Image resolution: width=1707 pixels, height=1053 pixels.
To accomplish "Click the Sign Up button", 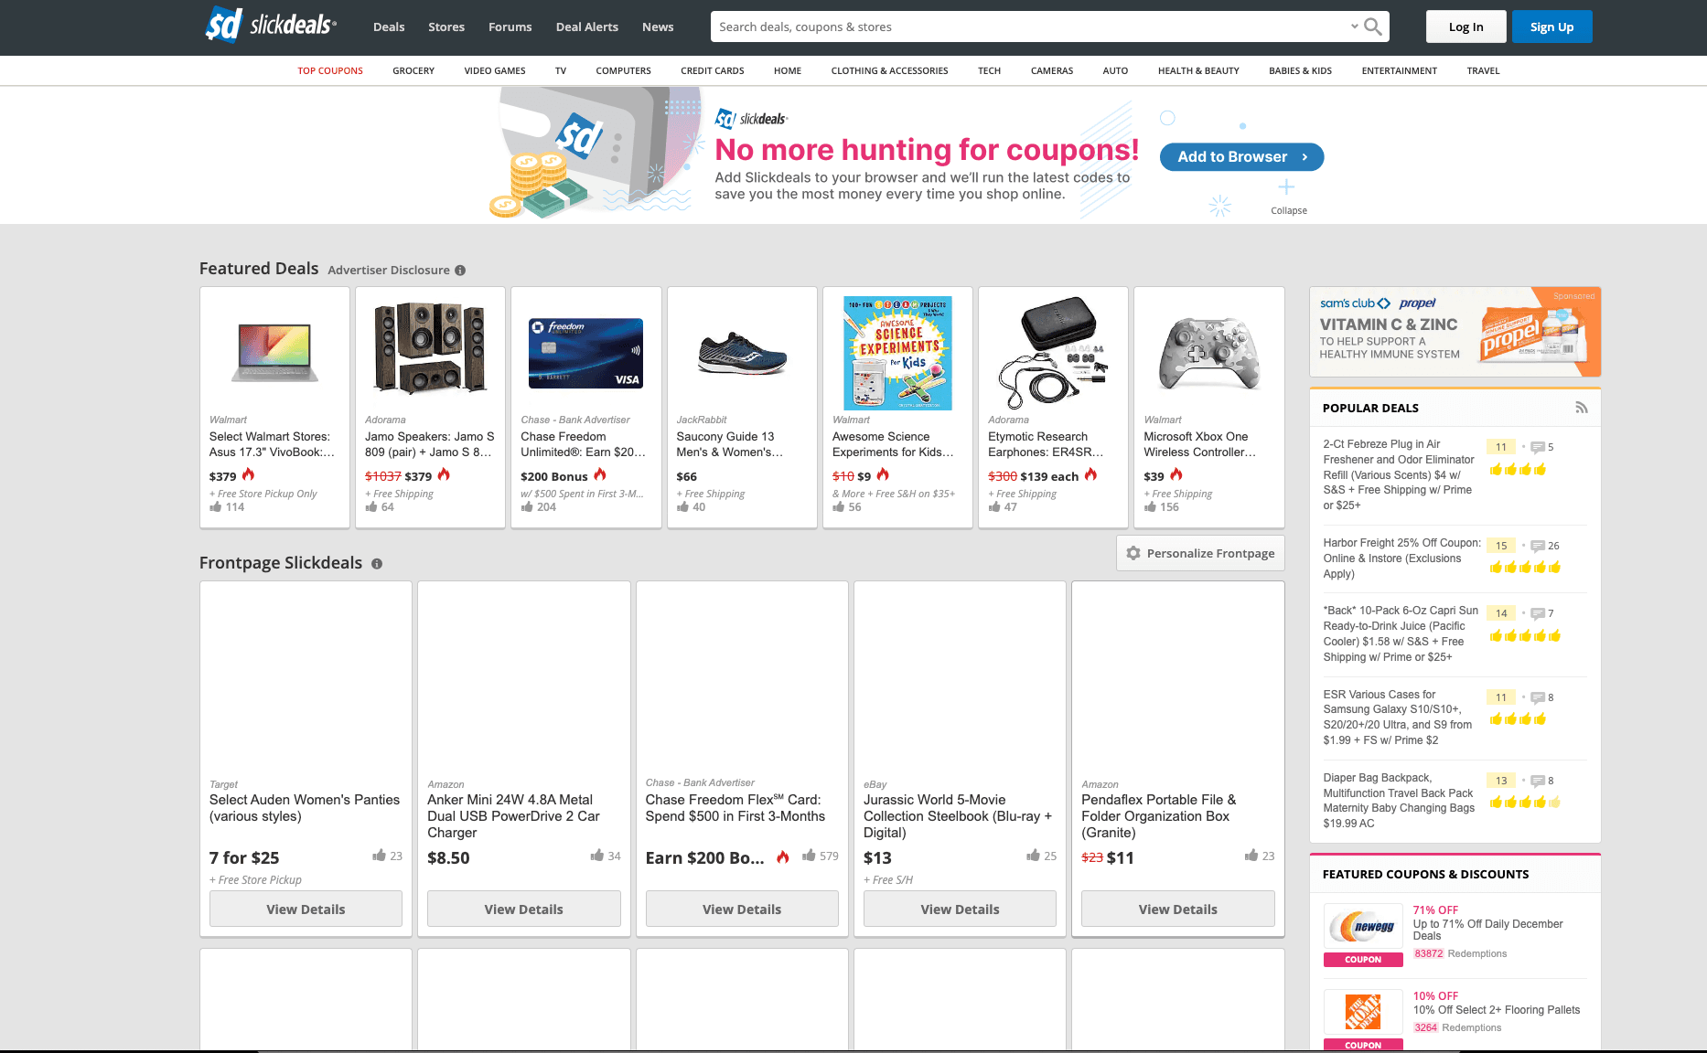I will 1552,27.
